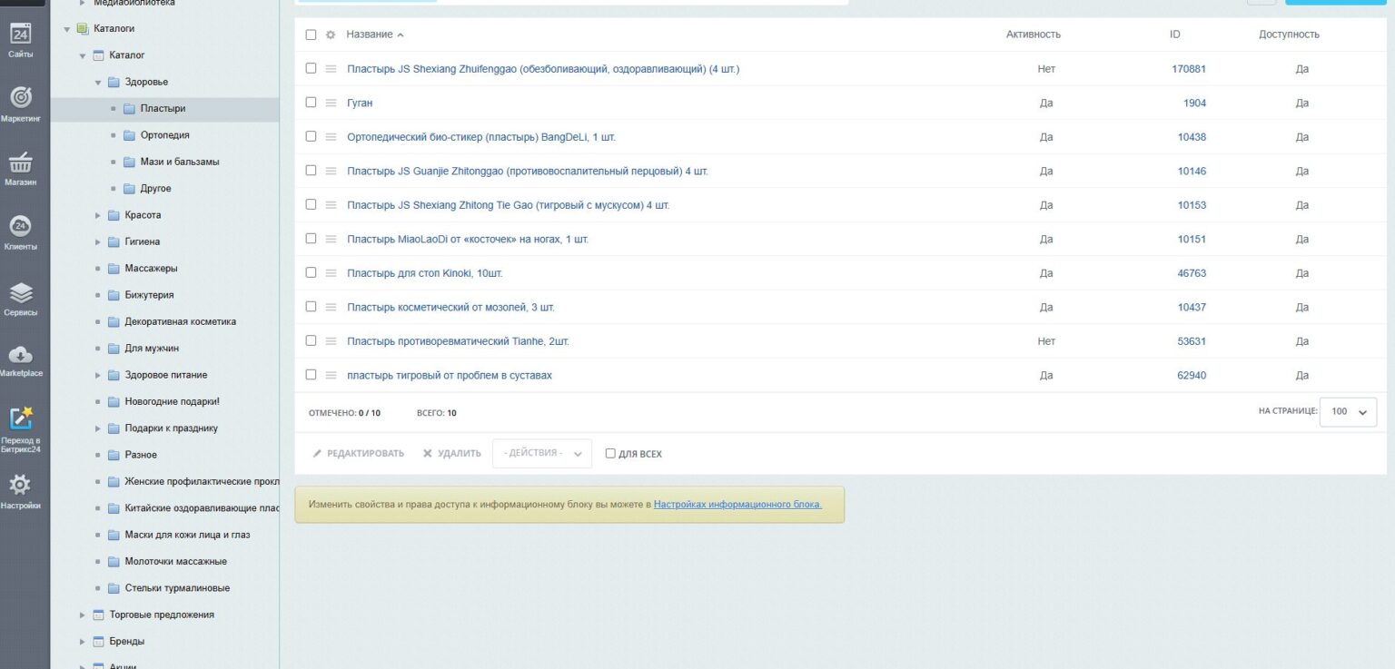Image resolution: width=1395 pixels, height=669 pixels.
Task: Click the Редактировать button
Action: (x=358, y=453)
